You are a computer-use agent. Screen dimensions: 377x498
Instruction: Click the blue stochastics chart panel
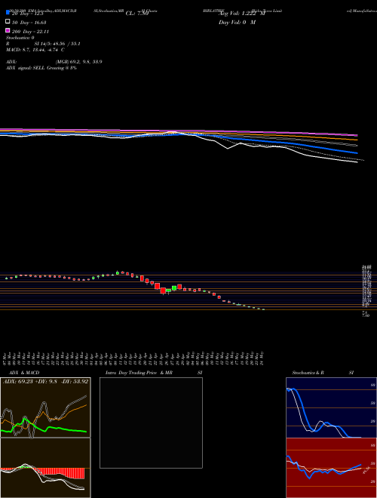click(331, 407)
